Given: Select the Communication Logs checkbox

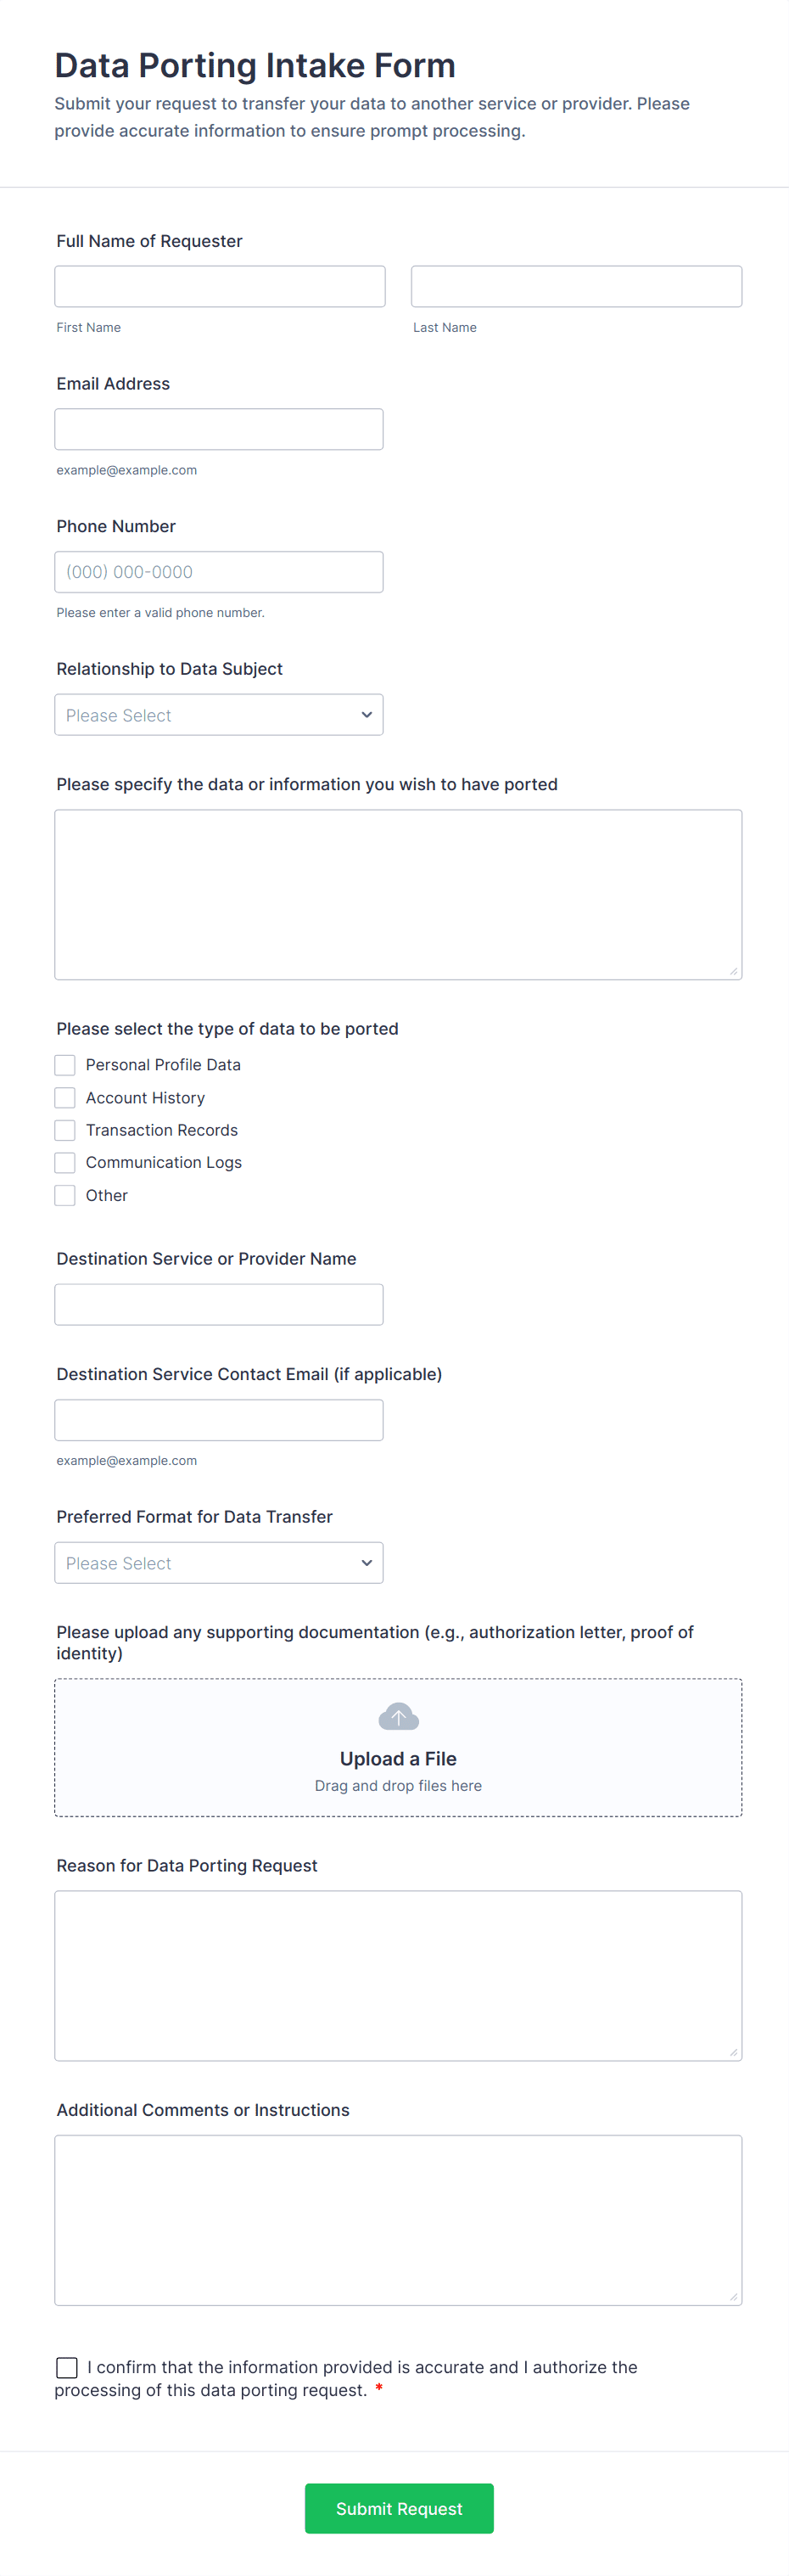Looking at the screenshot, I should tap(65, 1163).
